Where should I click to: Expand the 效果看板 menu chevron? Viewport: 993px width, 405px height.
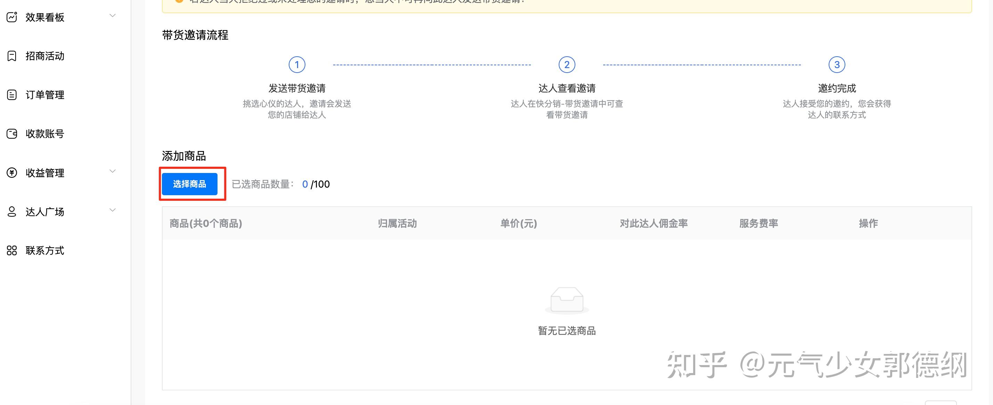click(x=113, y=16)
